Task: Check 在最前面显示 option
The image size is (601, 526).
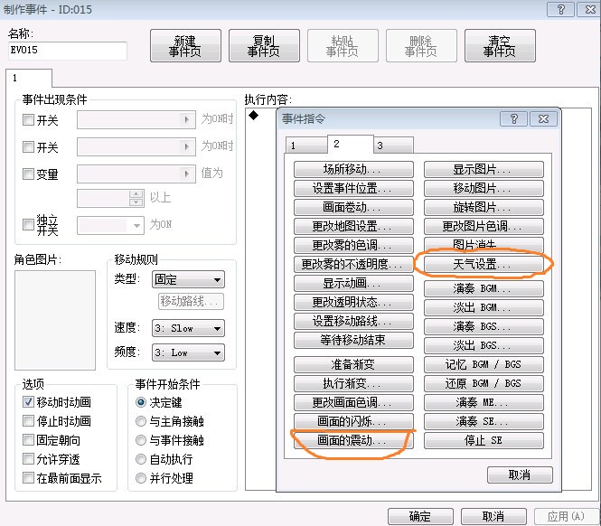Action: tap(28, 478)
